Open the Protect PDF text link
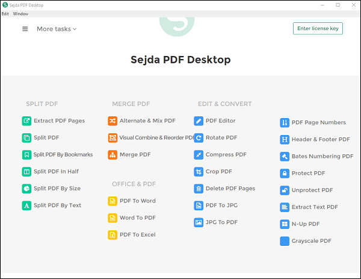Screen dimensions: 361x279 tap(308, 173)
